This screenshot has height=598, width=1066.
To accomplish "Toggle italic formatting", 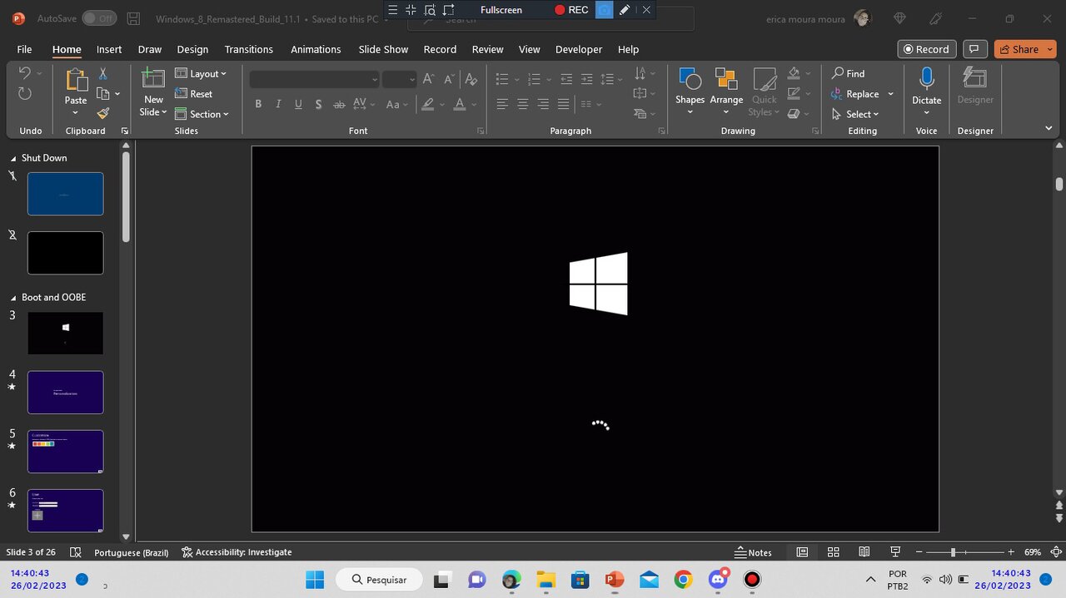I will click(x=278, y=104).
